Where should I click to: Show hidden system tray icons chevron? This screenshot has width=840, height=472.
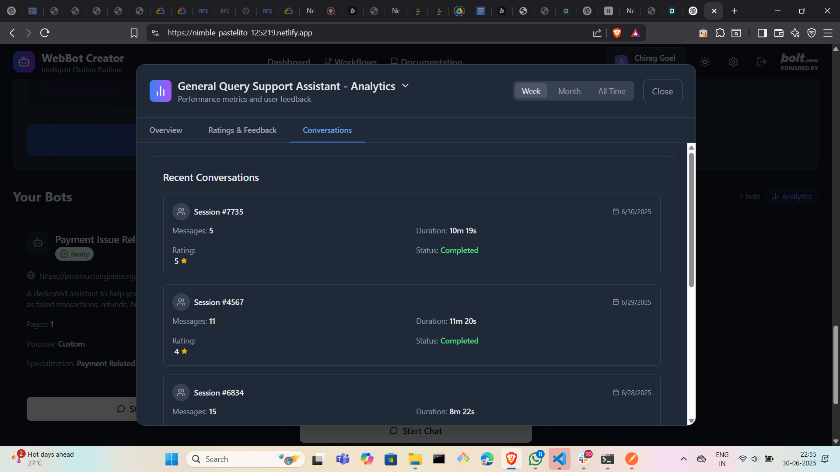[683, 459]
